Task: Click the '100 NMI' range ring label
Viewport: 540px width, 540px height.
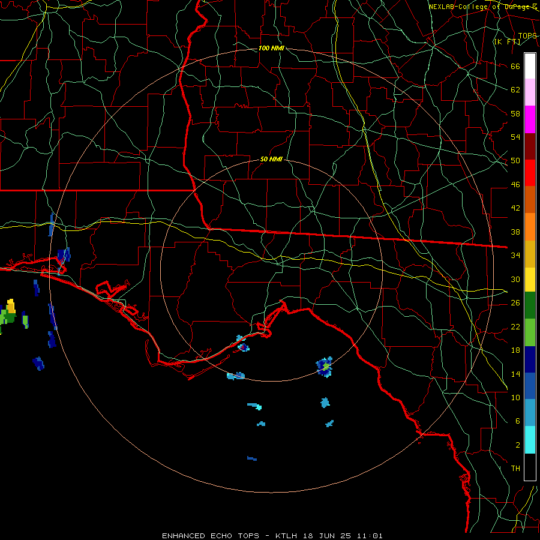Action: [271, 48]
